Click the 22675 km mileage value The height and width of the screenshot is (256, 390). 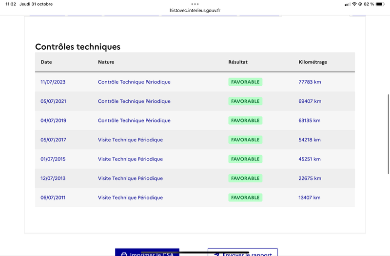point(310,178)
